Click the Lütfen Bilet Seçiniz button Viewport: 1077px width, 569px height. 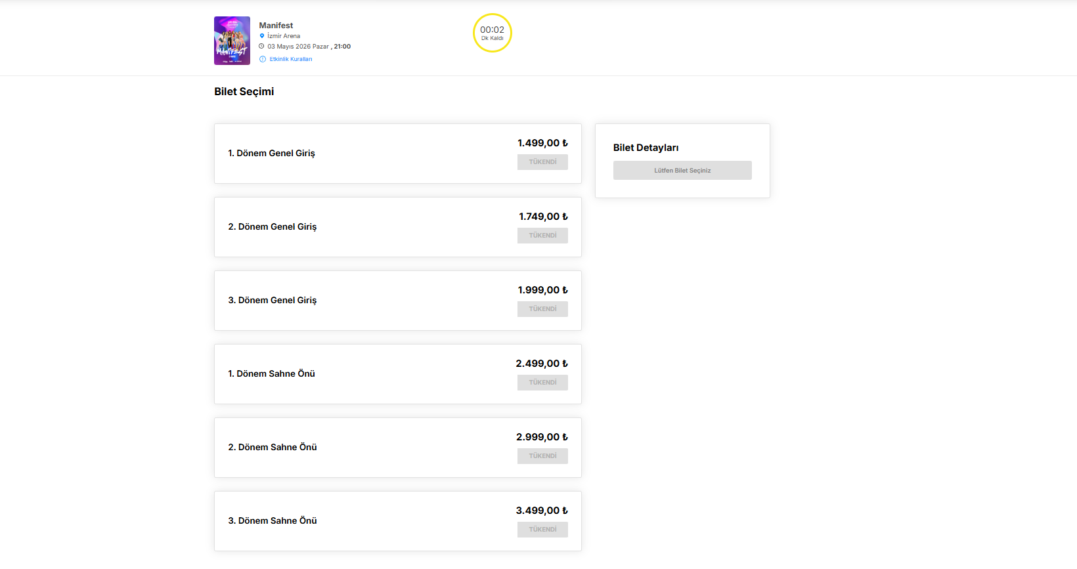[682, 171]
